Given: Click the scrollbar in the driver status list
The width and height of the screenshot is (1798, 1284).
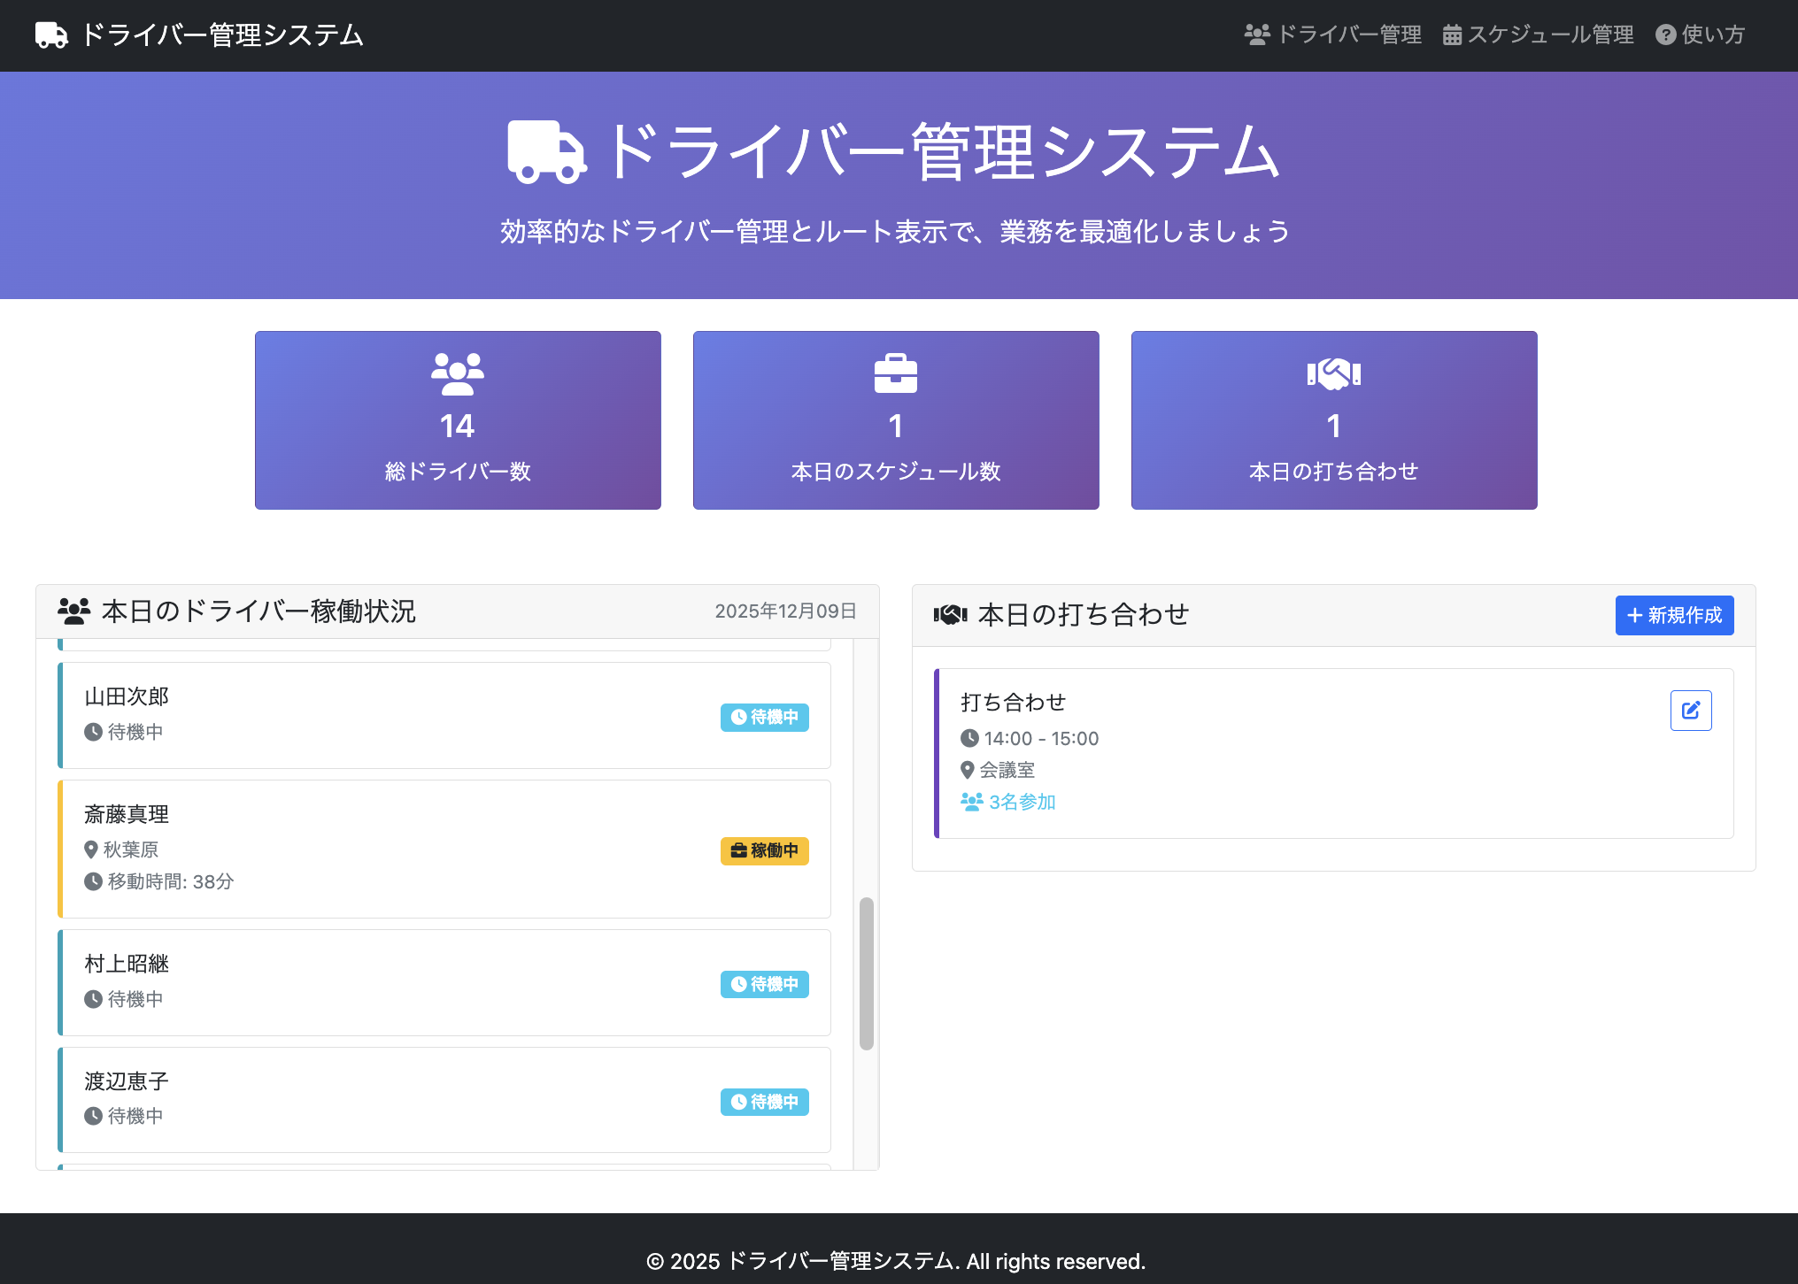Looking at the screenshot, I should pyautogui.click(x=866, y=973).
